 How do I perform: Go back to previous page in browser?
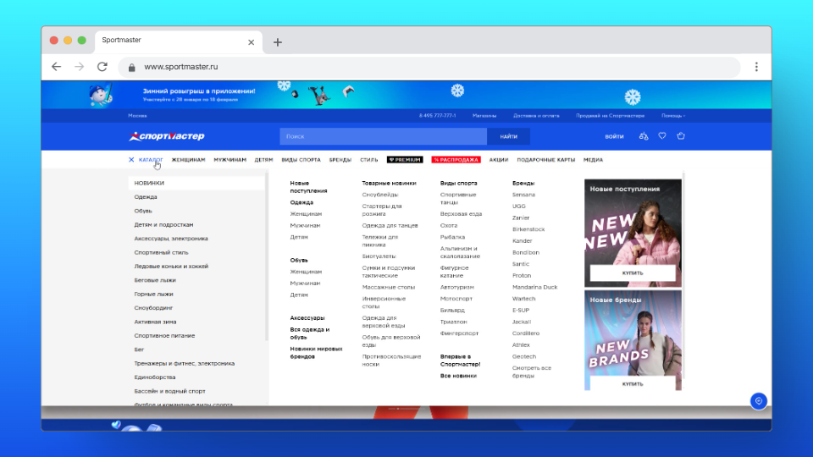tap(57, 67)
